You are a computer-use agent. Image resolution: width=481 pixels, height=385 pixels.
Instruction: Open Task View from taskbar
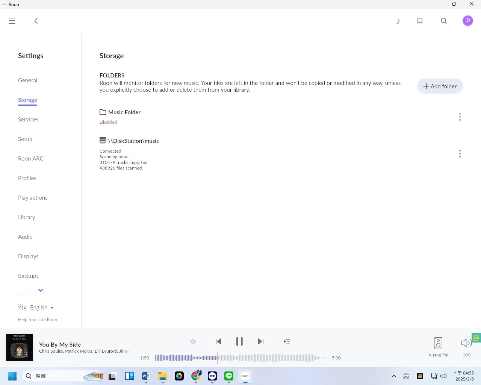point(113,376)
